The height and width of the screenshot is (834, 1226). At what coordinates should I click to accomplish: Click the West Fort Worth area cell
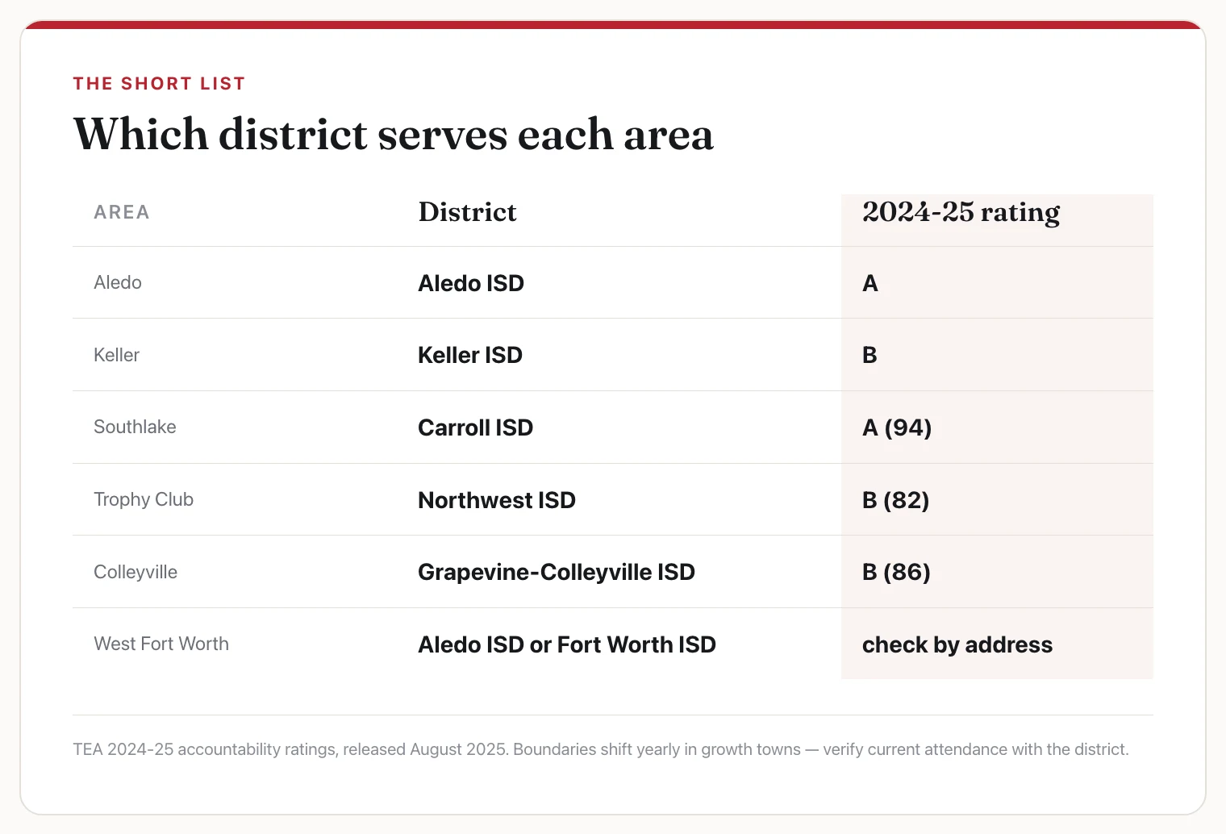(x=161, y=644)
